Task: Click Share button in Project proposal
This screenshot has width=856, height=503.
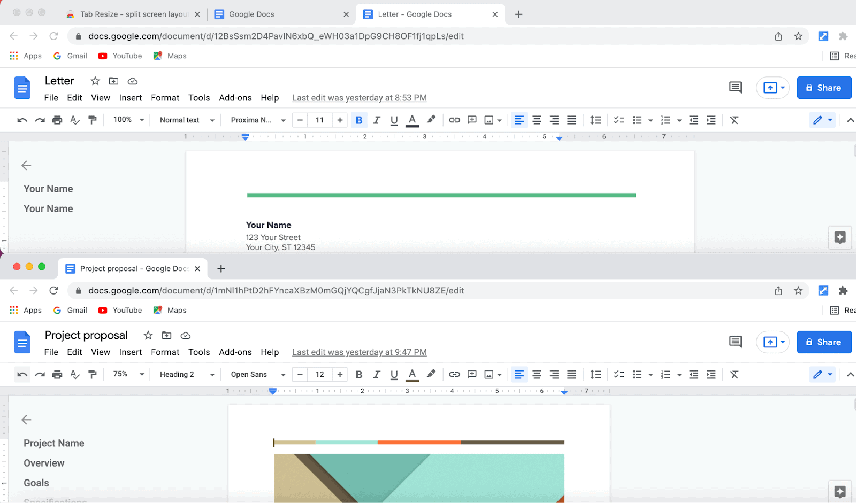Action: 824,343
